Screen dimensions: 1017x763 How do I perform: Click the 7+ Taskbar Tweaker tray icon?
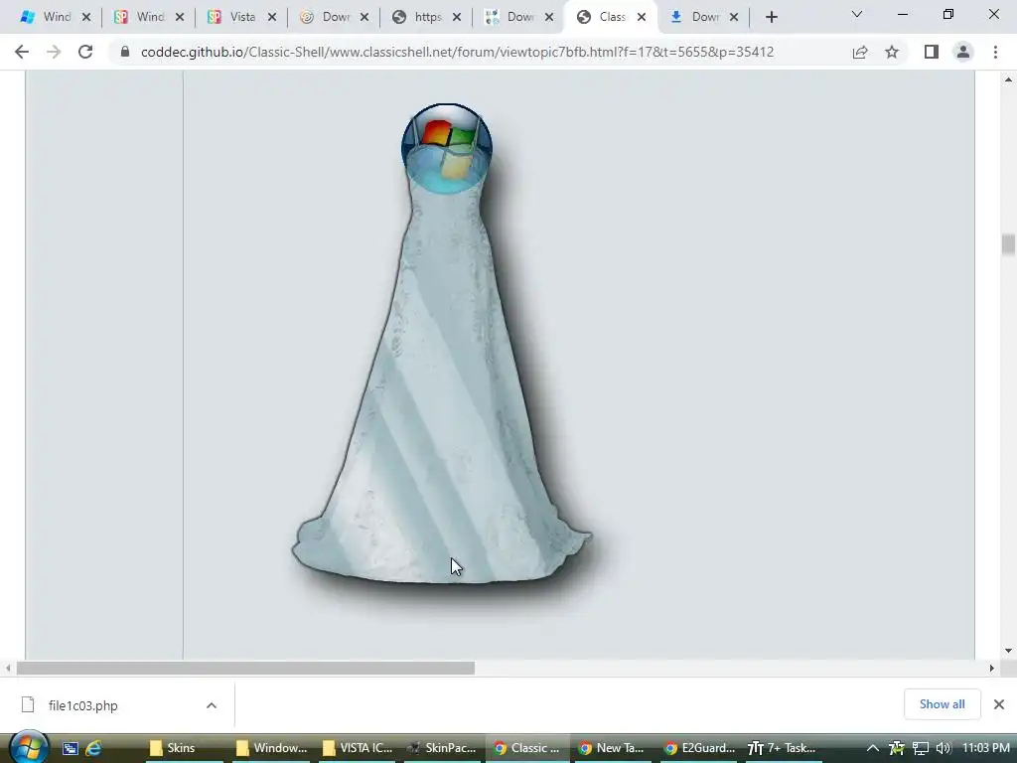point(897,748)
